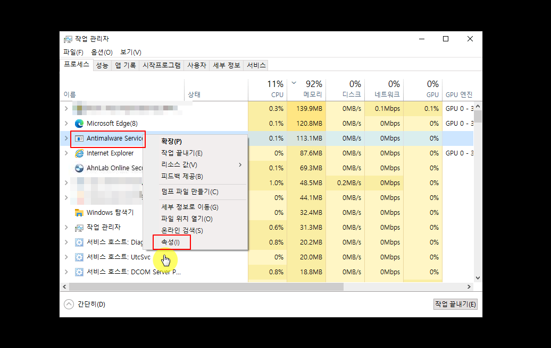Expand the 서비스 호스트: DCOM Server group
The width and height of the screenshot is (551, 348).
pos(66,272)
